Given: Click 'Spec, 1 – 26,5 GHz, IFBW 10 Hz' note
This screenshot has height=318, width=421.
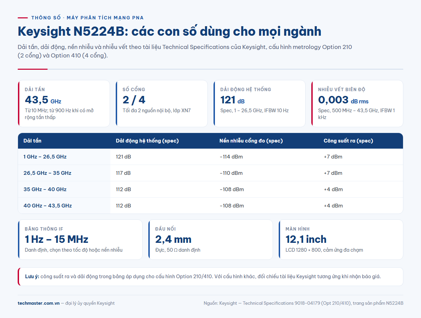Looking at the screenshot, I should click(254, 111).
